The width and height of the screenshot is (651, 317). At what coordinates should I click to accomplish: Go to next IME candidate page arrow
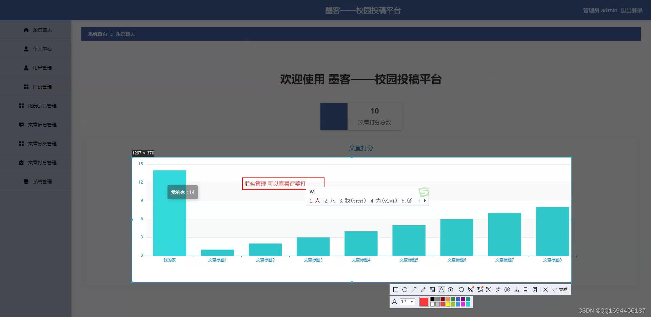point(425,200)
